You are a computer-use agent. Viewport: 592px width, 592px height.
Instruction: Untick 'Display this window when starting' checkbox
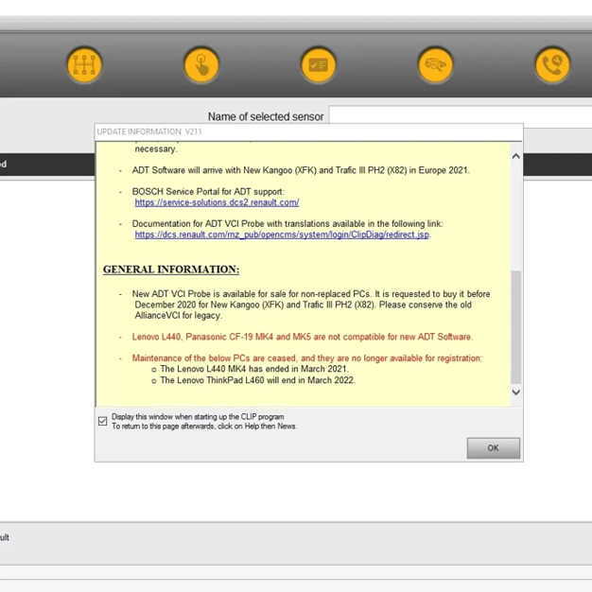coord(103,421)
